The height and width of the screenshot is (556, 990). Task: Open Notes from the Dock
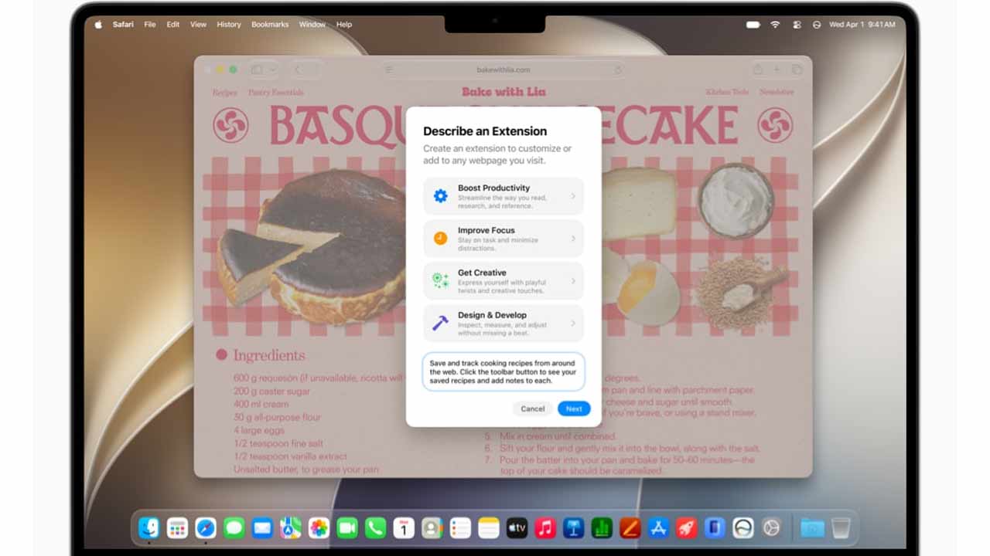coord(489,527)
